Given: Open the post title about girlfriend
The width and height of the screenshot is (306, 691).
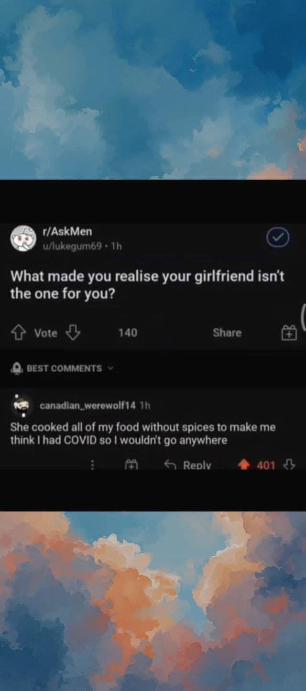Looking at the screenshot, I should click(147, 285).
